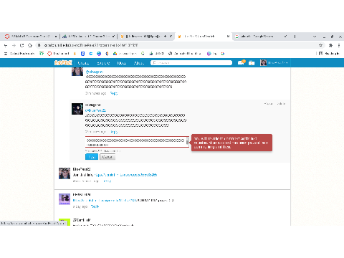The image size is (344, 258).
Task: Open the Ideas navigation item
Action: pos(122,63)
